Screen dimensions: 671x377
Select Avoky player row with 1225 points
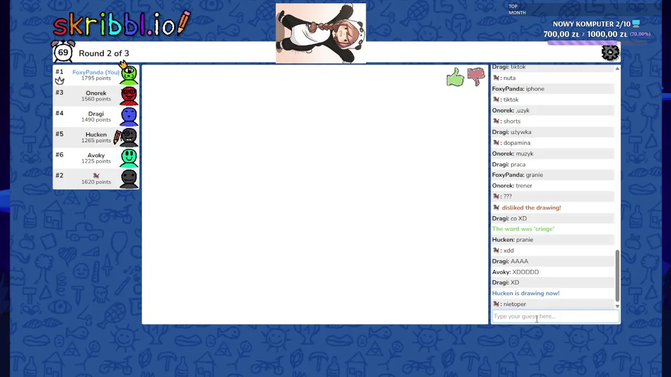[x=96, y=158]
